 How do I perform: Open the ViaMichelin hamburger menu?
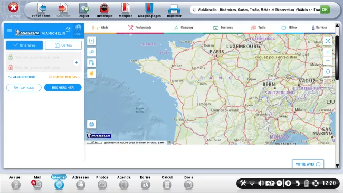click(9, 31)
